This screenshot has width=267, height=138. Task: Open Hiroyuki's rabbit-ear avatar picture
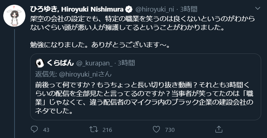14,16
